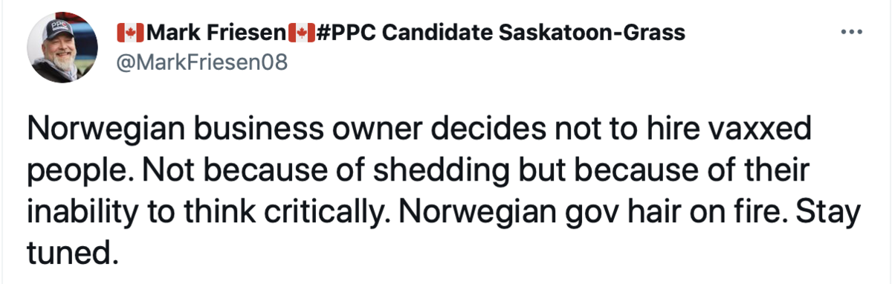Click the Canadian flag emoji before Mark
This screenshot has width=892, height=284.
(130, 33)
